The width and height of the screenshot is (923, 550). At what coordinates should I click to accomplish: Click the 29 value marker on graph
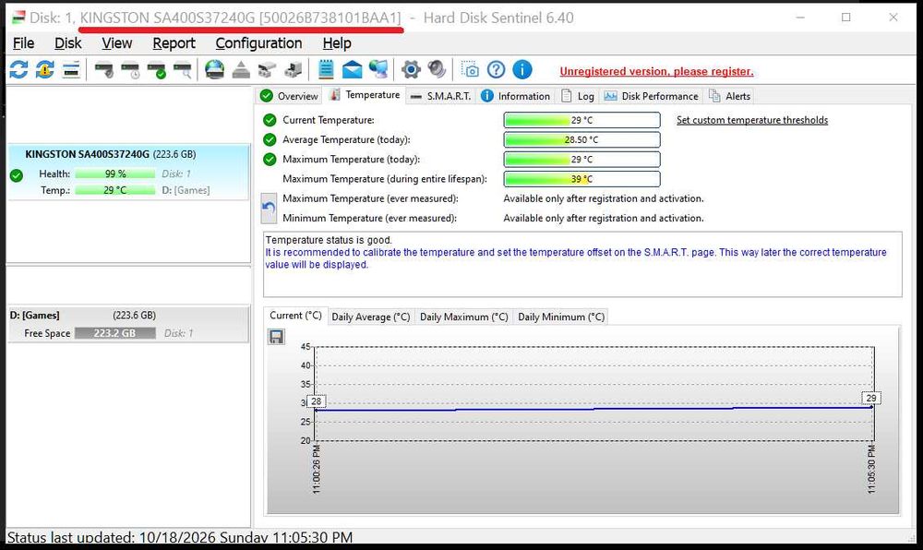(x=870, y=398)
